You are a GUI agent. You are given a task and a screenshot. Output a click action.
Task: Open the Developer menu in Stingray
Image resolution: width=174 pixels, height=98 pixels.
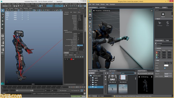coord(112,4)
